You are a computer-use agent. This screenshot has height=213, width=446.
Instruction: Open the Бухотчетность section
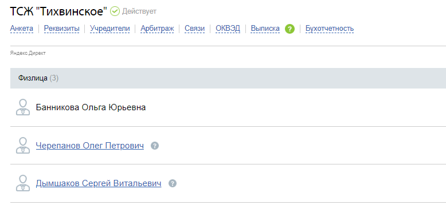[x=330, y=29]
